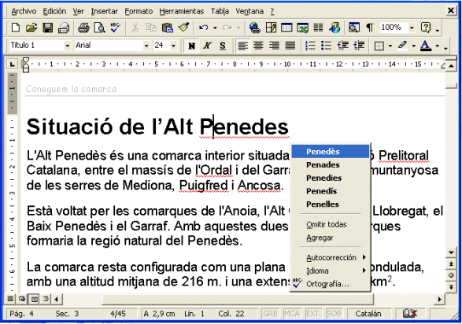Image resolution: width=462 pixels, height=324 pixels.
Task: Cut selection with the scissors icon
Action: 135,28
